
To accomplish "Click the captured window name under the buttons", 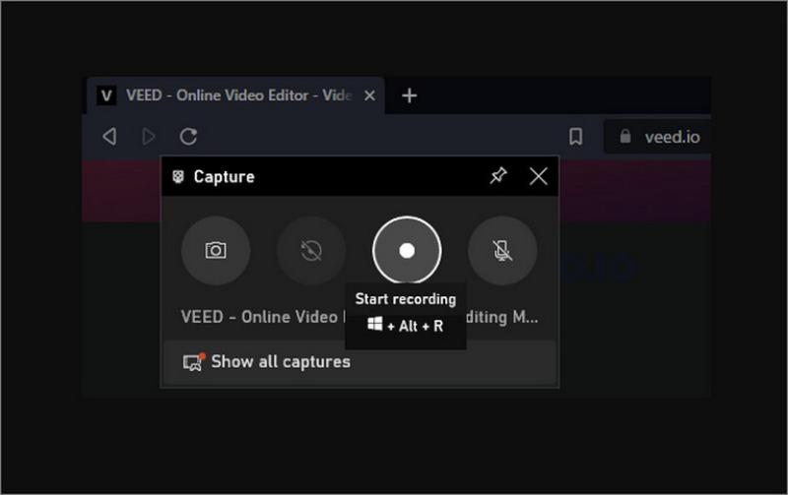I will coord(261,317).
